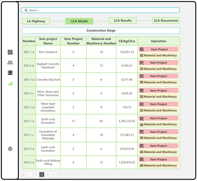Viewport: 197px width, 181px height.
Task: Open Item Project for Asphalt Concrete Pavement
Action: pos(158,62)
